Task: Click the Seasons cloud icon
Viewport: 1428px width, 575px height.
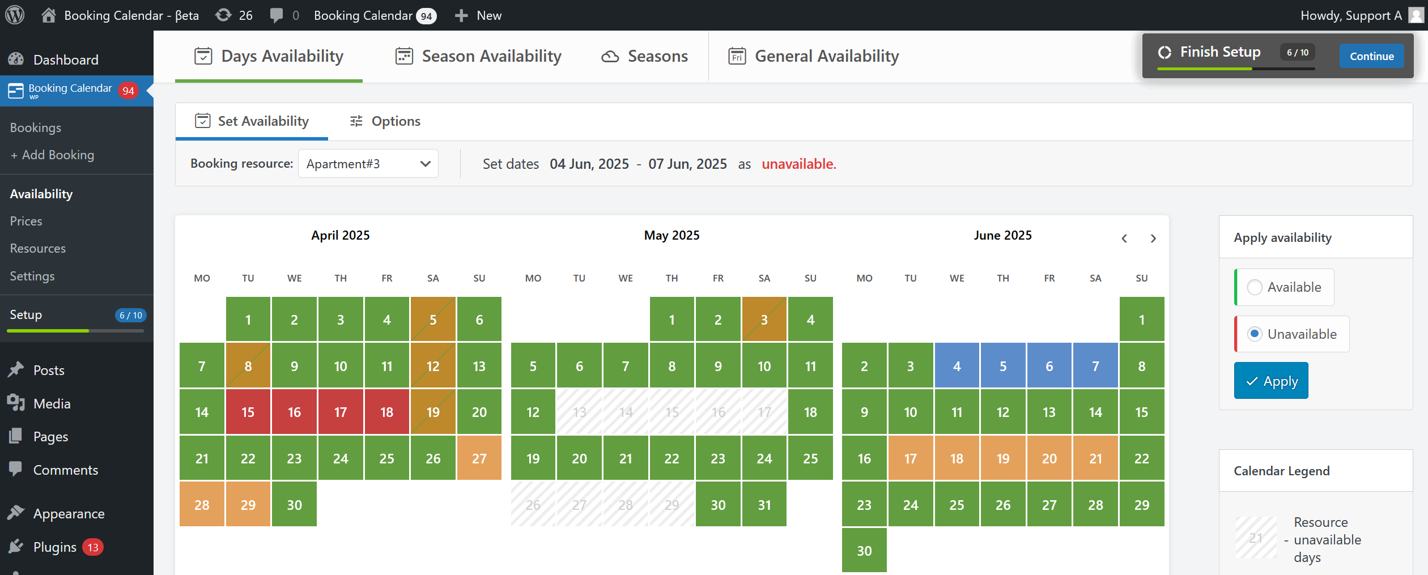Action: coord(610,57)
